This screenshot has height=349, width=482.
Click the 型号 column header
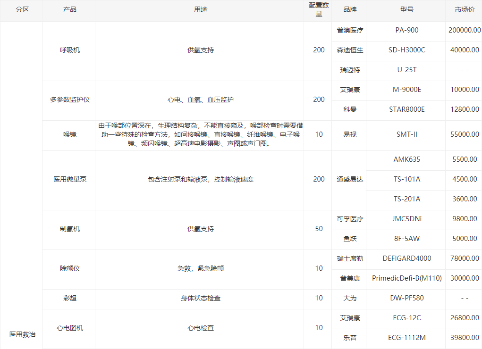pyautogui.click(x=406, y=10)
